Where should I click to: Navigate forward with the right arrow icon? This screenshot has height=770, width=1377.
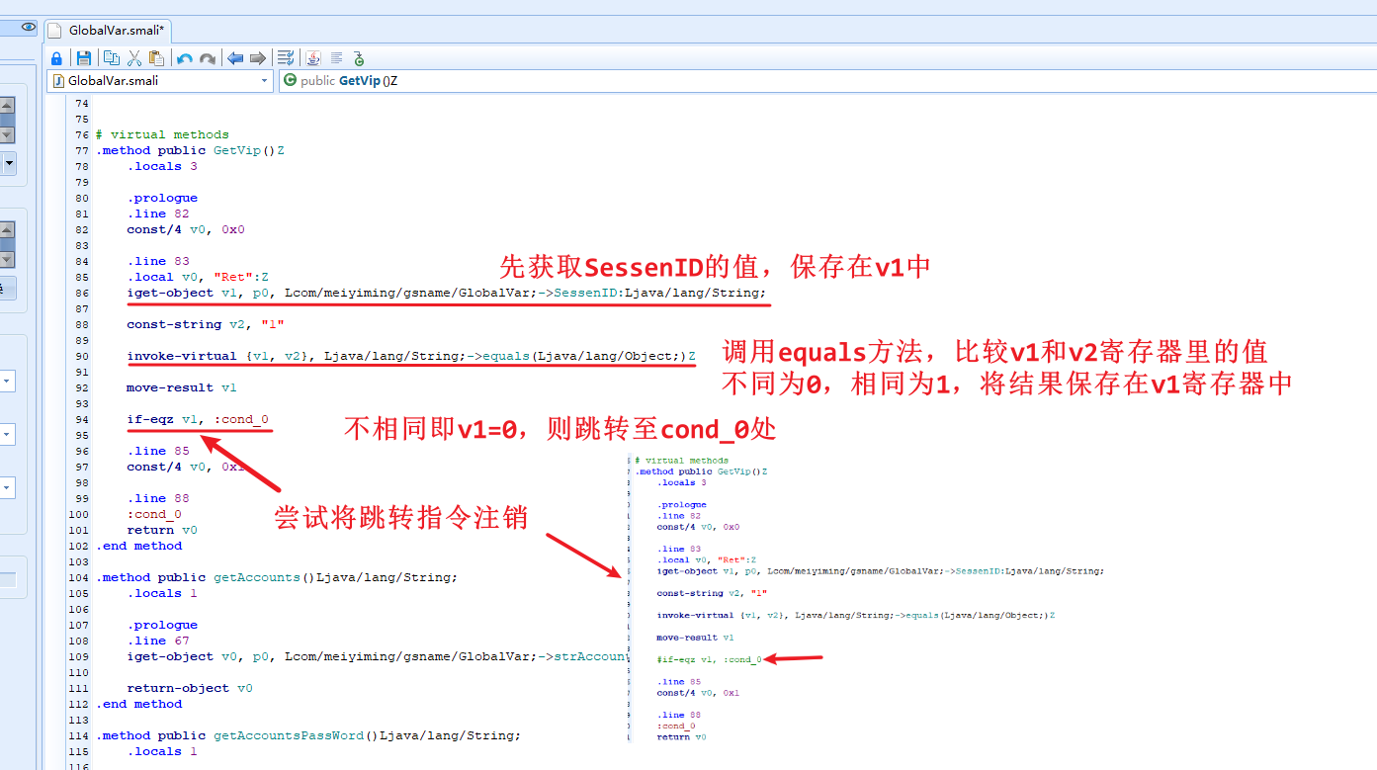pos(257,58)
